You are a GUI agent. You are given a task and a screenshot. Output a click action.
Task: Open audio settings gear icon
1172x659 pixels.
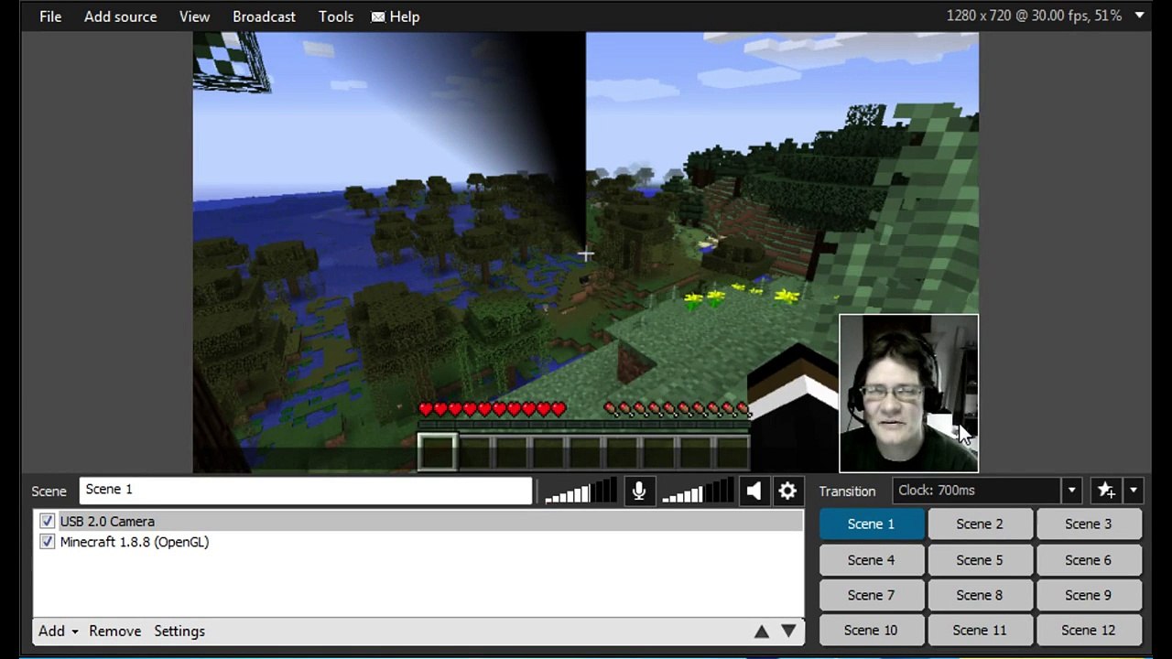(x=787, y=492)
